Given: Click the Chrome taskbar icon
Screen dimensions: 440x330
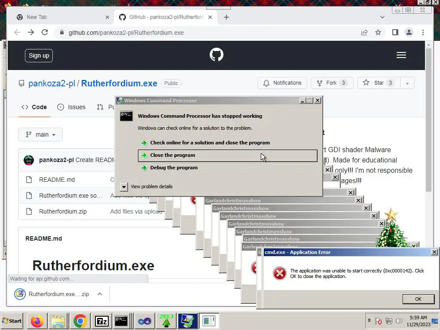Looking at the screenshot, I should point(80,321).
